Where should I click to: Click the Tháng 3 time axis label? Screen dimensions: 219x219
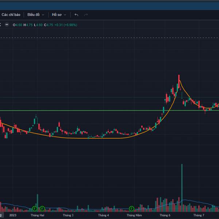(68, 215)
